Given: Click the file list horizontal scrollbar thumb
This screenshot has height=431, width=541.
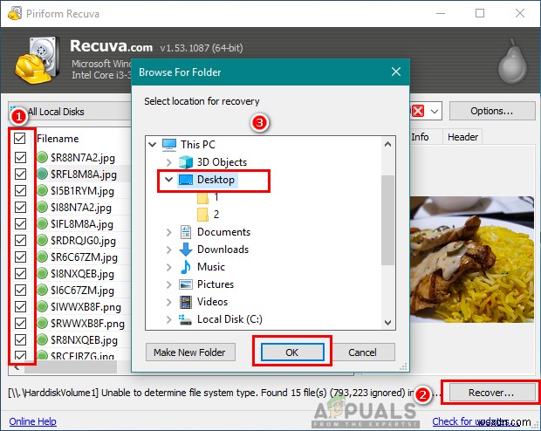Looking at the screenshot, I should pos(71,368).
